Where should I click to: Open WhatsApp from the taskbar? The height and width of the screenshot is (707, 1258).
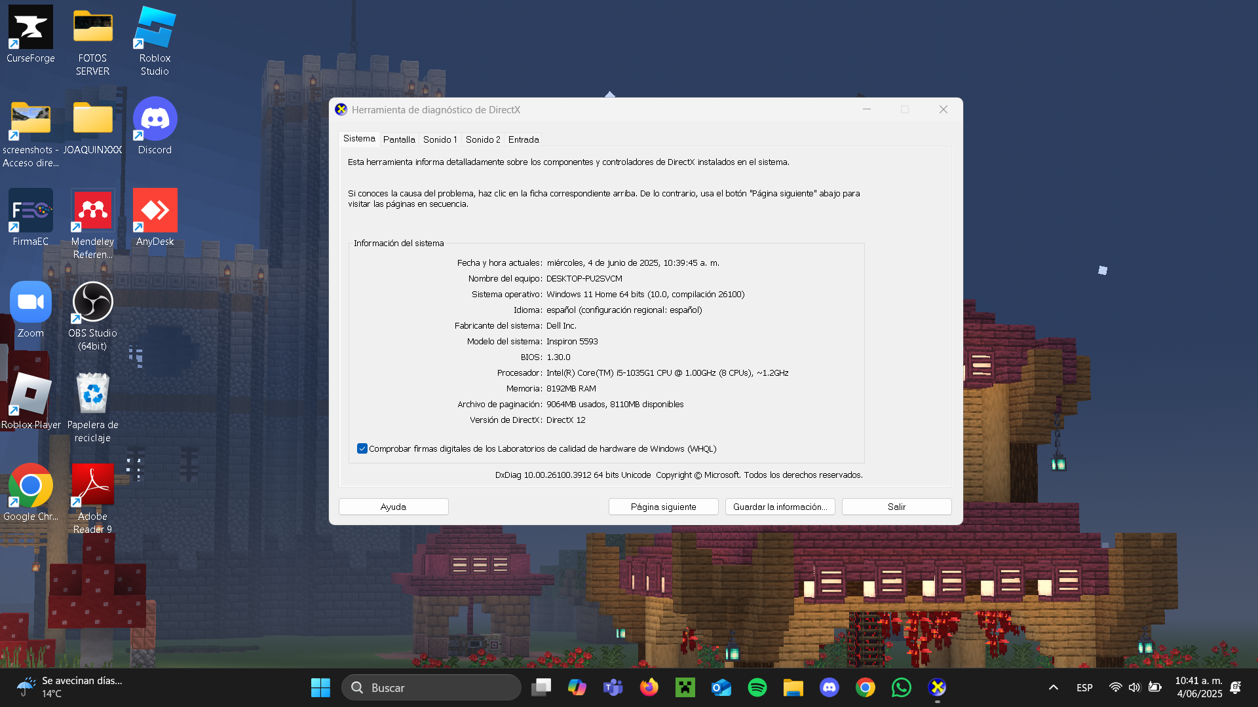[902, 687]
